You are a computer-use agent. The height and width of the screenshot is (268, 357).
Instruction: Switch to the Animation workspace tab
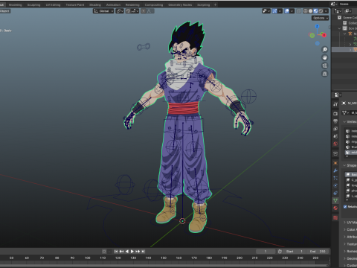[113, 4]
